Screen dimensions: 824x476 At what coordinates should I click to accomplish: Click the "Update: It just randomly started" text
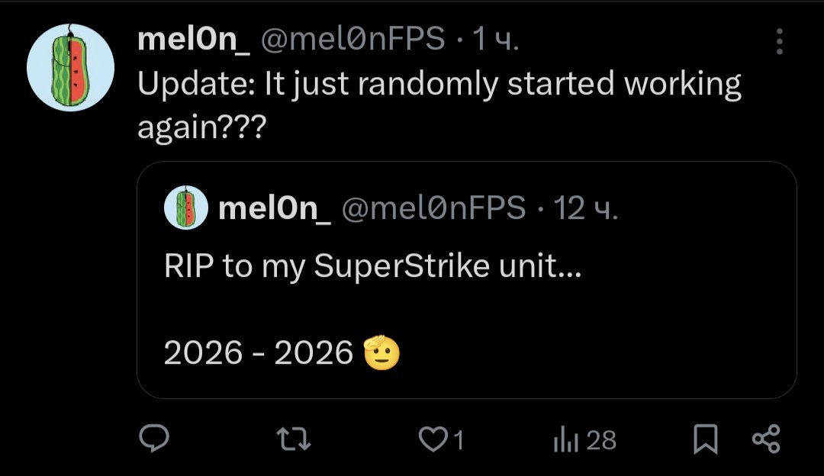[439, 85]
